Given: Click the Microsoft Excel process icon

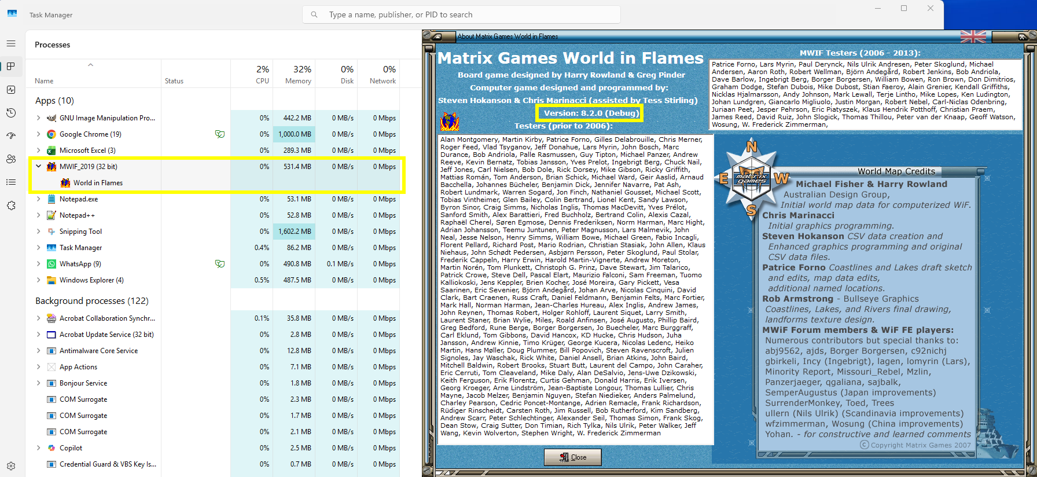Looking at the screenshot, I should [x=51, y=151].
